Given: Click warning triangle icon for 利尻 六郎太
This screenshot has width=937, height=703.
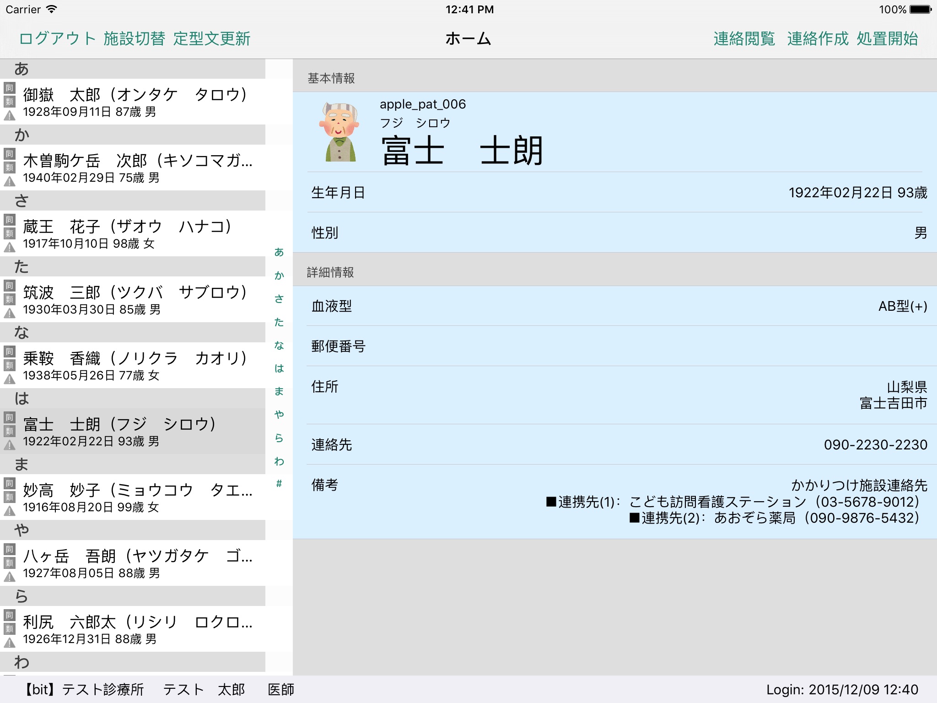Looking at the screenshot, I should click(x=10, y=643).
